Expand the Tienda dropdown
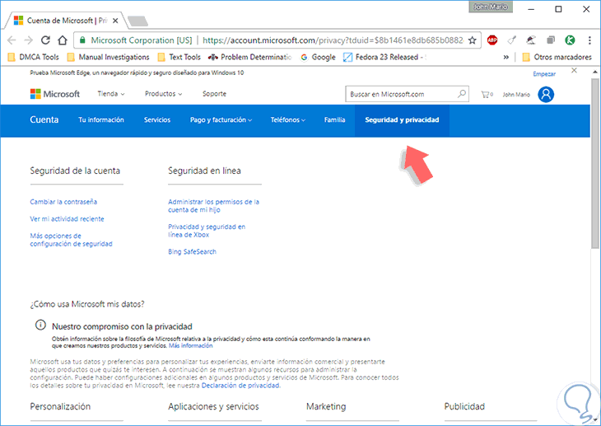Image resolution: width=601 pixels, height=426 pixels. click(111, 94)
